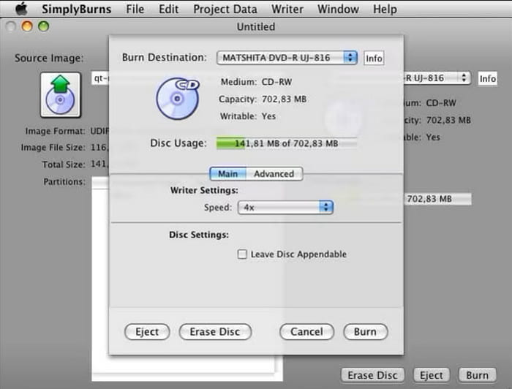This screenshot has width=512, height=389.
Task: Click the 'Medium: CD-RW' text in sheet
Action: 256,82
